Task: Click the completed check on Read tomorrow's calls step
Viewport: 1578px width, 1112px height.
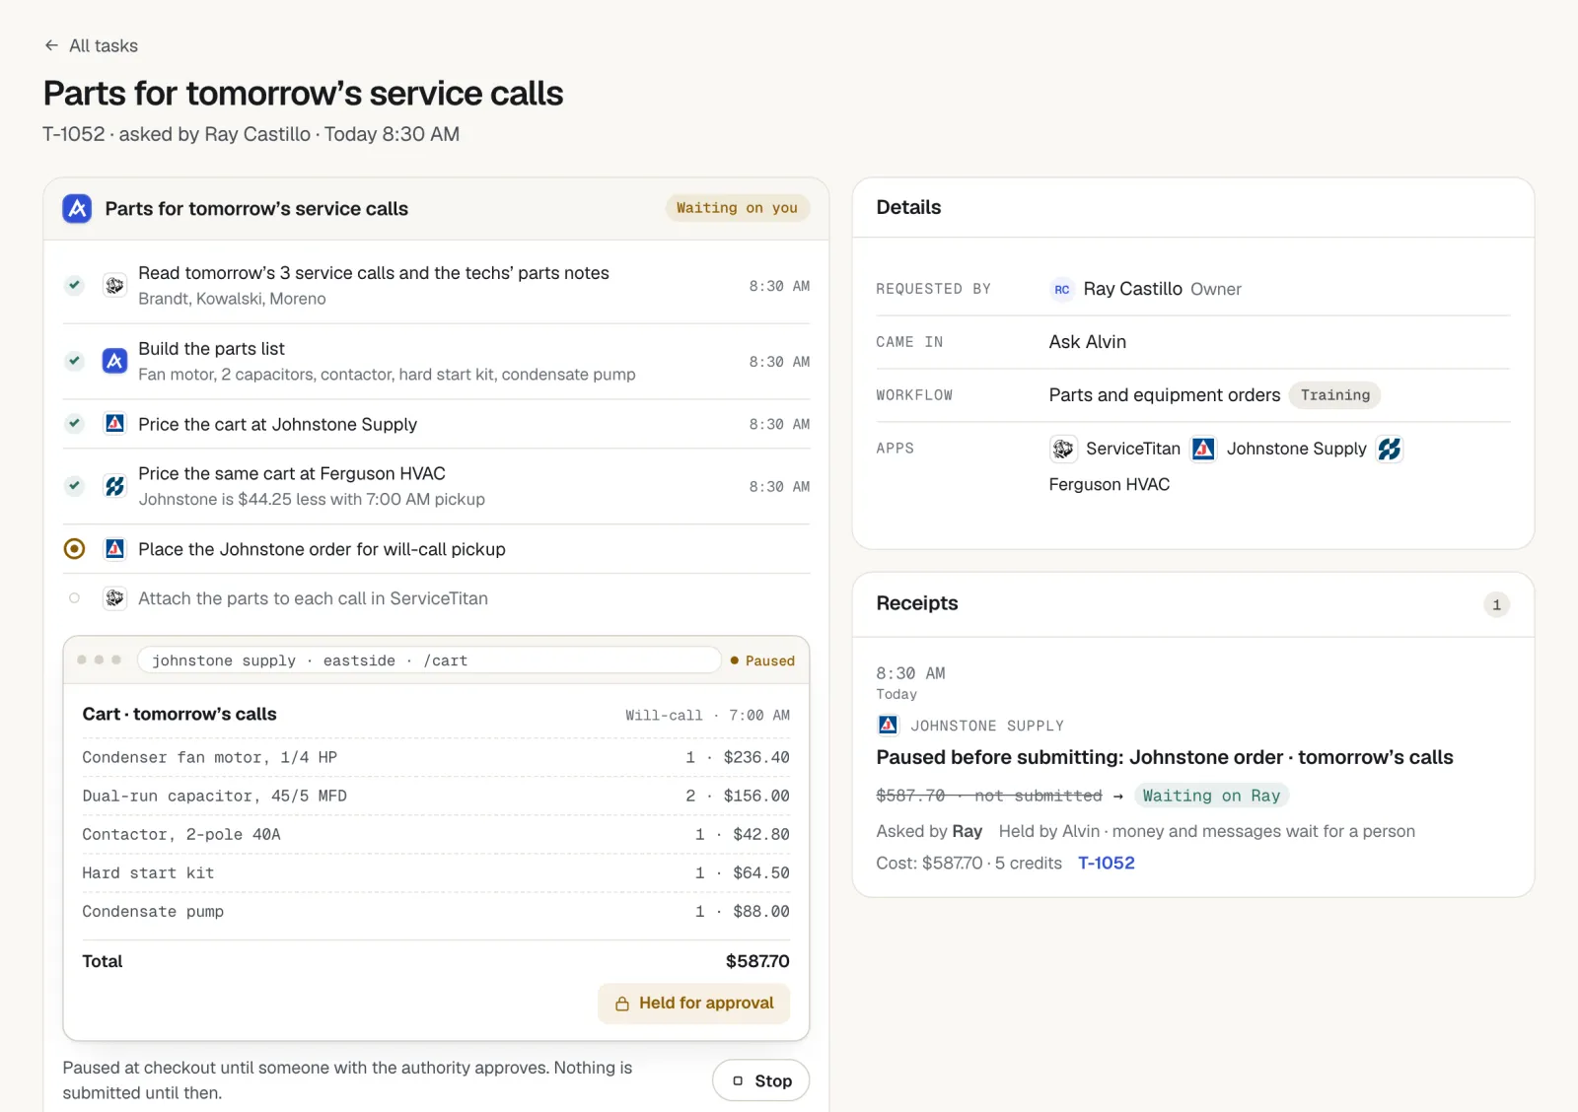Action: 74,285
